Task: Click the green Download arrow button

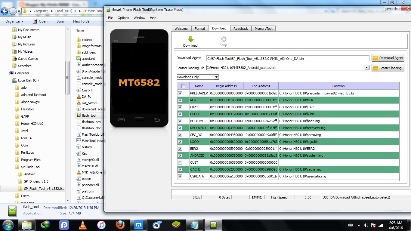Action: [x=190, y=42]
